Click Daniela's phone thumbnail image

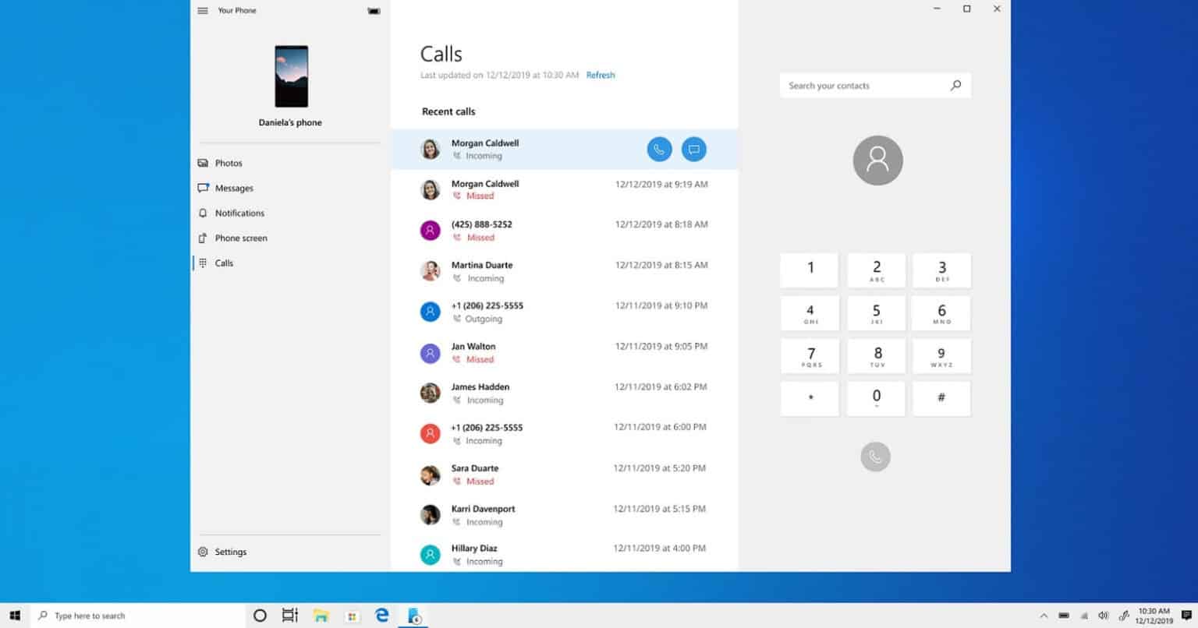(291, 76)
